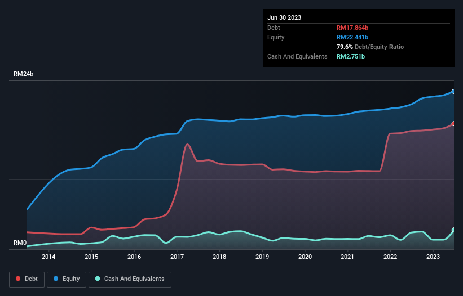Toggle the Equity series legend button

click(67, 279)
